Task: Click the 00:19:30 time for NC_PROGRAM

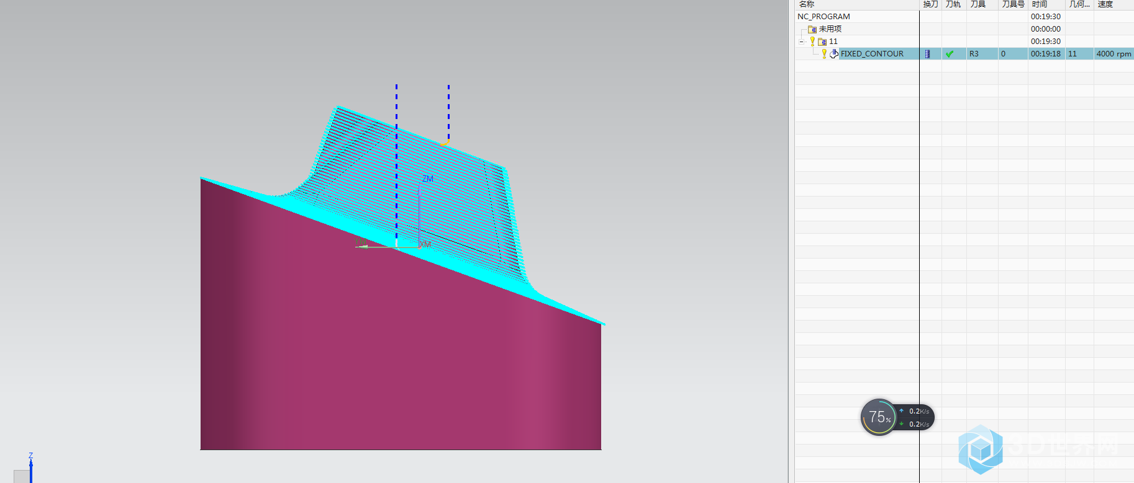Action: 1046,17
